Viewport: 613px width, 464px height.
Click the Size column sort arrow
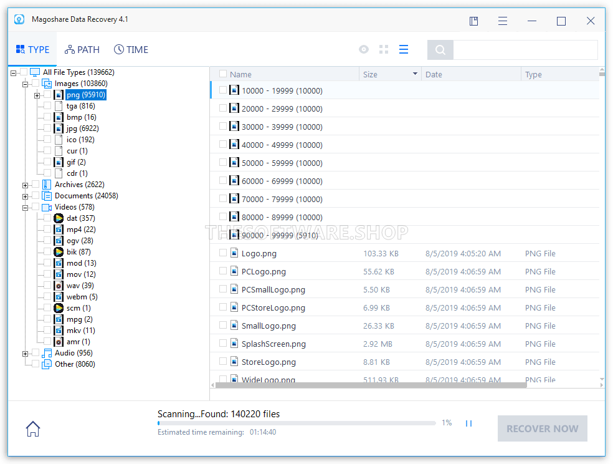(x=415, y=74)
